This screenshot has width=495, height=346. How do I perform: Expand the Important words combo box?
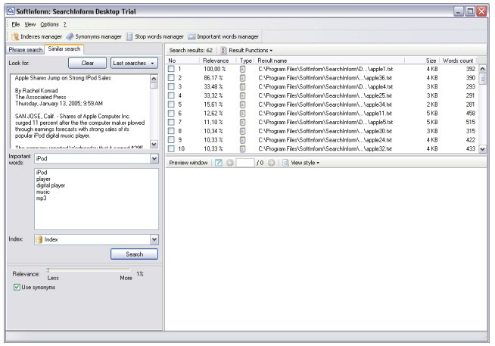(x=154, y=158)
